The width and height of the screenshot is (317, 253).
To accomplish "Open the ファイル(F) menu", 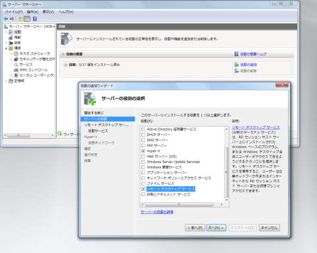I will tap(14, 12).
